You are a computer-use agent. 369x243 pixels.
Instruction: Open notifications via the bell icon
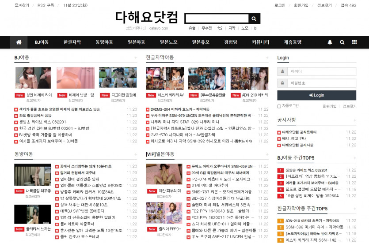point(330,42)
